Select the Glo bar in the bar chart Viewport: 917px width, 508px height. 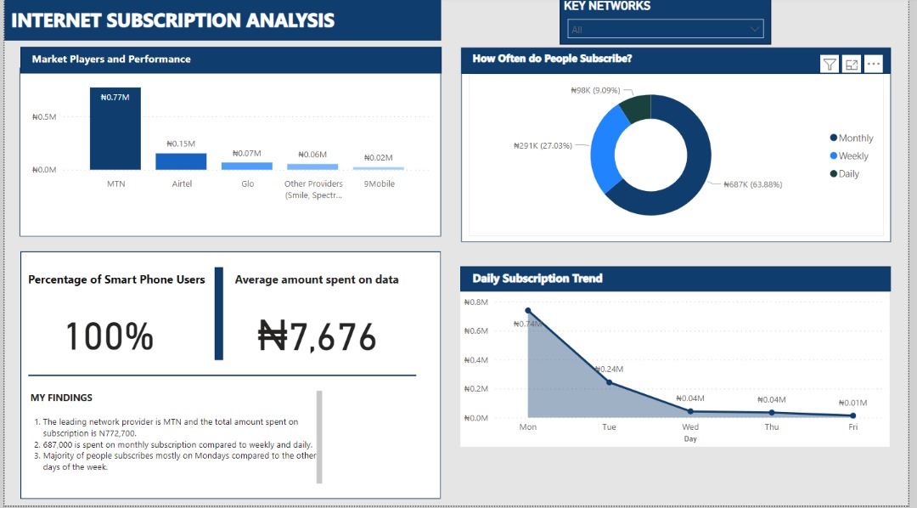pyautogui.click(x=247, y=166)
